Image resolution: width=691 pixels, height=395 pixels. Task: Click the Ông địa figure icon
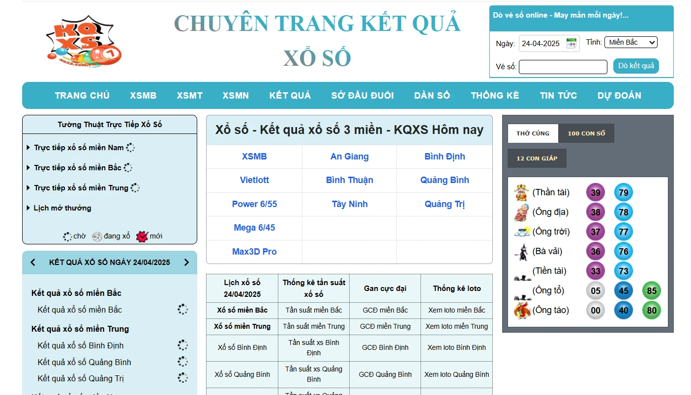coord(521,212)
